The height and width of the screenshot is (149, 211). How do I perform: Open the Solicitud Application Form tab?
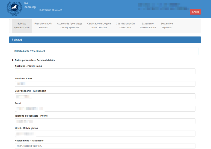(x=22, y=26)
